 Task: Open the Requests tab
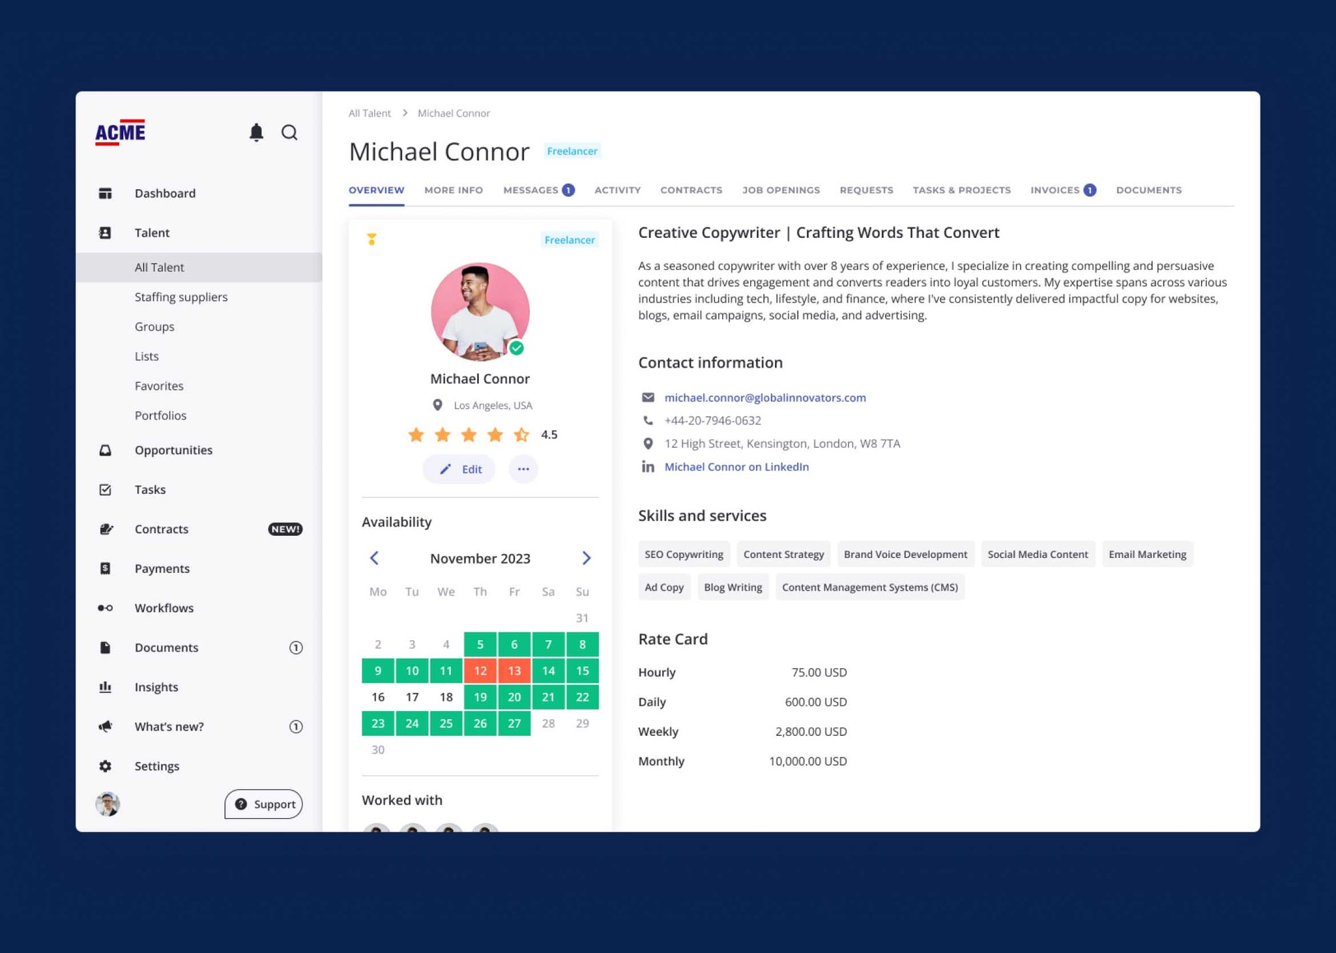(x=866, y=190)
